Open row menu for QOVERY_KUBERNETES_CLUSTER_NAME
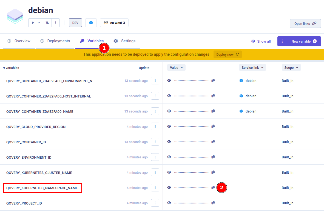324x213 pixels. (x=155, y=173)
